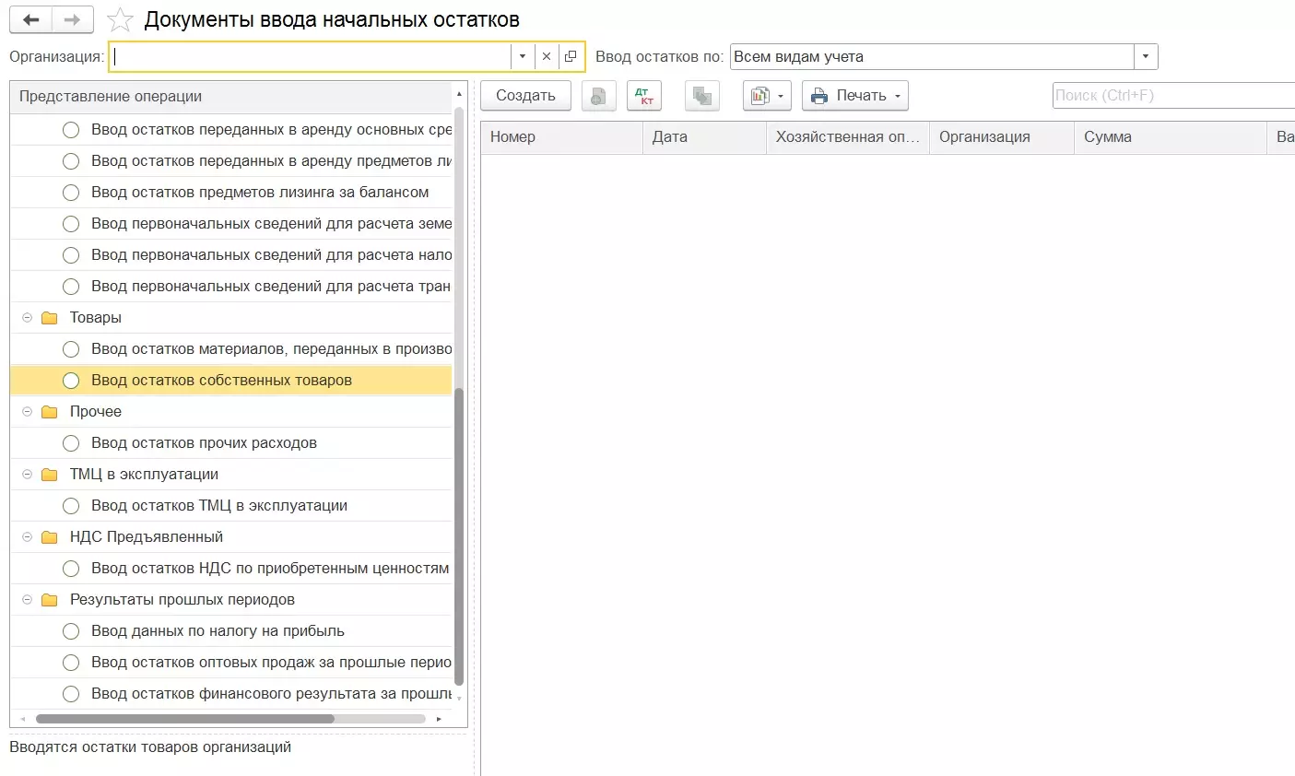Go forward with the right arrow button

click(72, 19)
